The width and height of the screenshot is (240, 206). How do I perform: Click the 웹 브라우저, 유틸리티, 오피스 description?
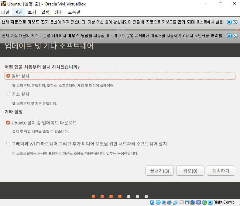point(63,86)
